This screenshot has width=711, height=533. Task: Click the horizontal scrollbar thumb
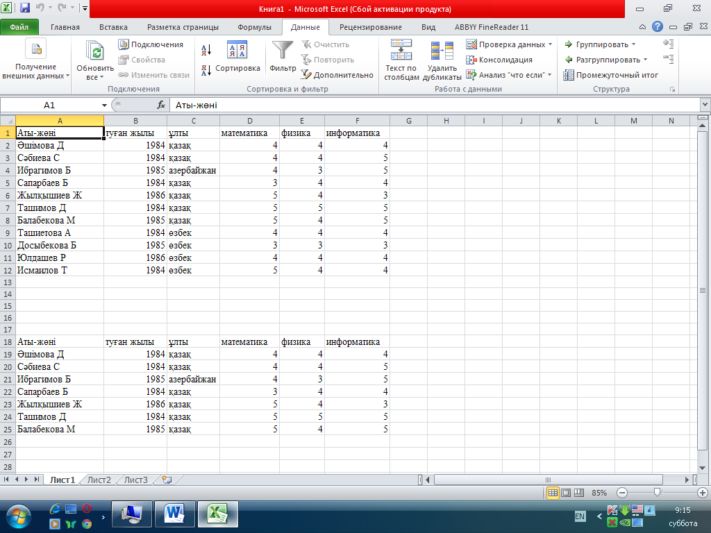click(549, 480)
